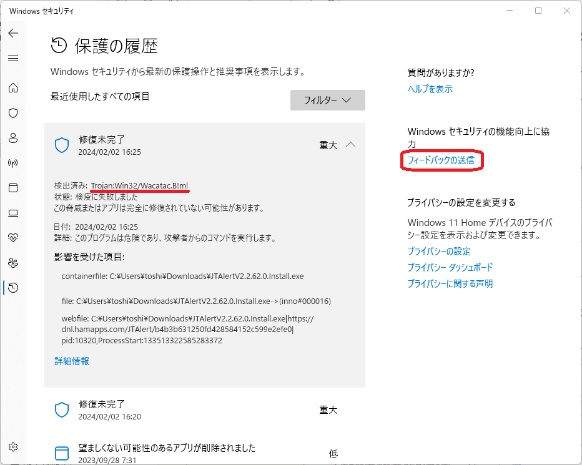Open Device performance & health heart icon
The width and height of the screenshot is (582, 465).
coord(13,238)
